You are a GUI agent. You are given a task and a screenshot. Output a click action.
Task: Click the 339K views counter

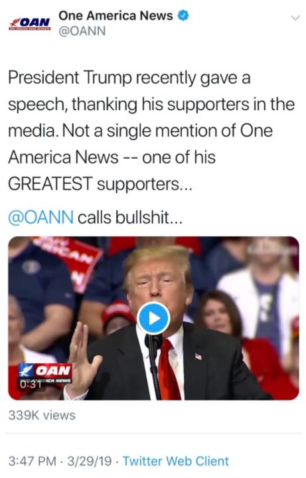coord(42,415)
